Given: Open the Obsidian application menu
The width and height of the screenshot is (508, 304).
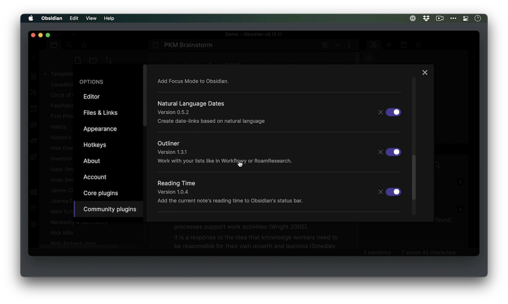Looking at the screenshot, I should (51, 18).
